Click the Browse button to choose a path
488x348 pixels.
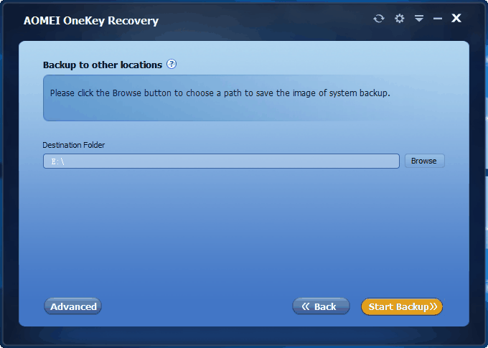(425, 161)
